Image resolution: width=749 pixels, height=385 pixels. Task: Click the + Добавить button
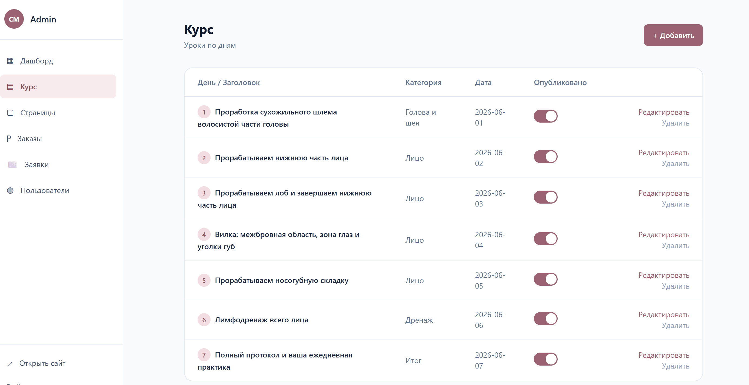[x=673, y=35]
